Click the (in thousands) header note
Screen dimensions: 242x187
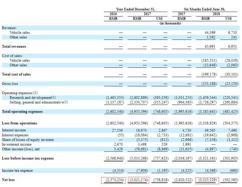coord(170,23)
